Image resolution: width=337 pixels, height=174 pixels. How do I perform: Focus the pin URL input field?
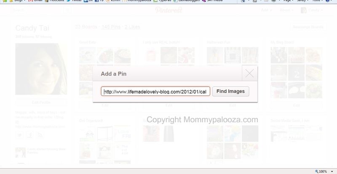click(155, 91)
